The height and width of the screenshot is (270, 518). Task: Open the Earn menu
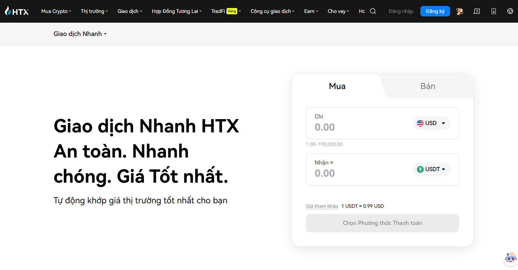click(x=311, y=11)
